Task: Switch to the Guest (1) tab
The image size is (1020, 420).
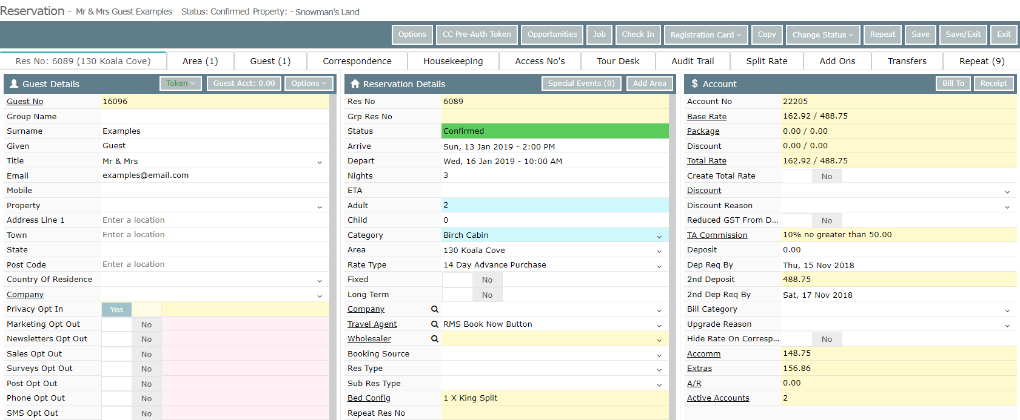Action: coord(270,61)
